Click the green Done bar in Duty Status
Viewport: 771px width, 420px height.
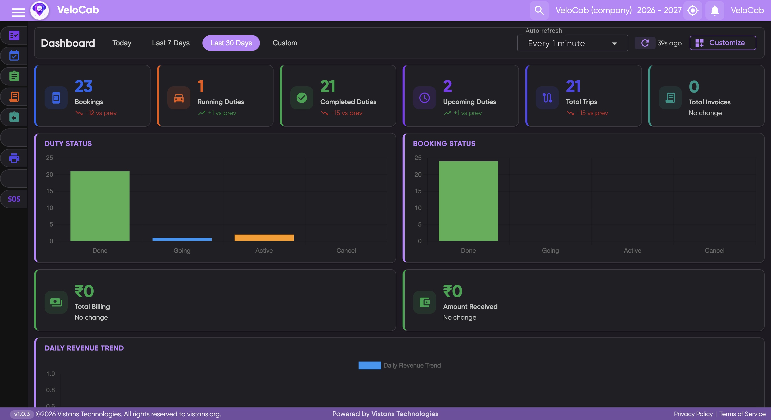pyautogui.click(x=100, y=206)
